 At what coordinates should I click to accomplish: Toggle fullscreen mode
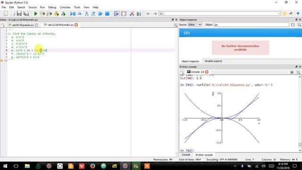coord(124,14)
